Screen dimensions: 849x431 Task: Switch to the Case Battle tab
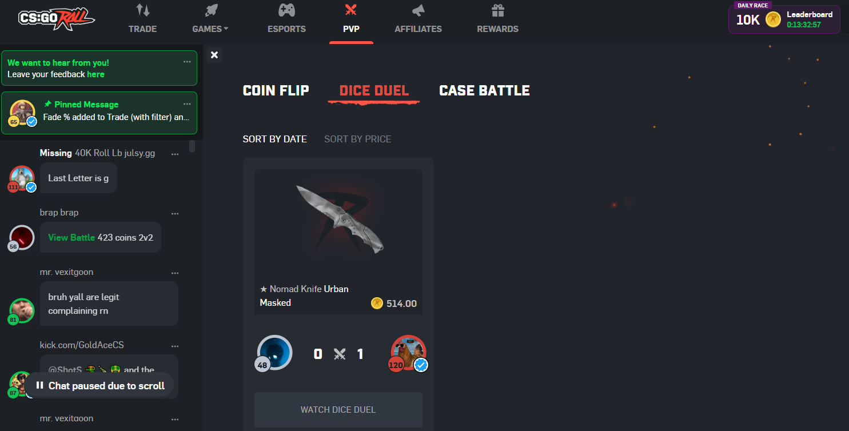484,90
